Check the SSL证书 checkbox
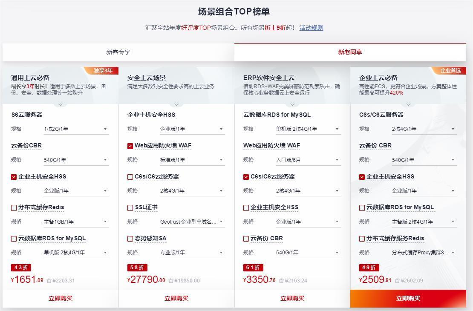This screenshot has width=473, height=311. tap(130, 208)
